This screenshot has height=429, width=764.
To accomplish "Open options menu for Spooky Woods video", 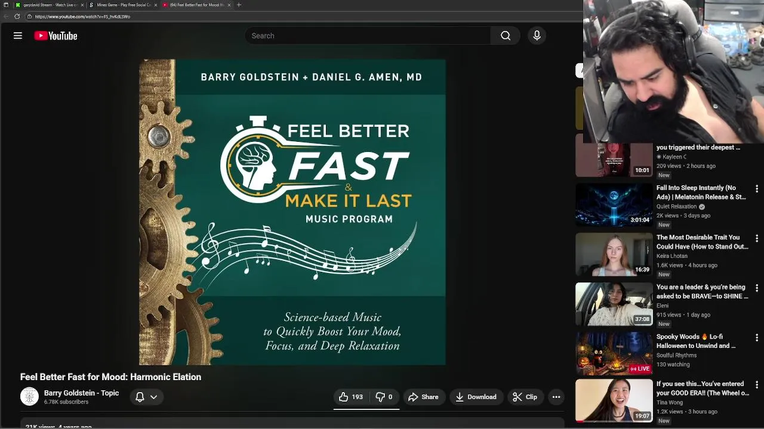I will [x=757, y=338].
